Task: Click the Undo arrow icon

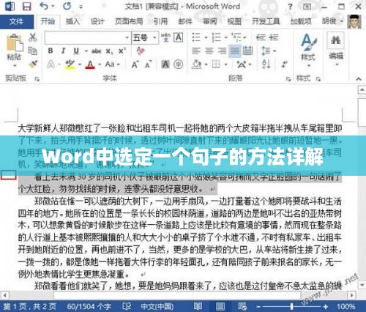Action: pos(44,7)
